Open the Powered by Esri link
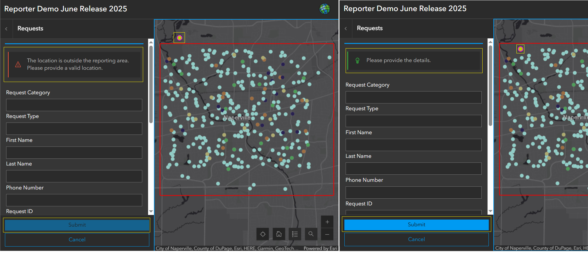This screenshot has height=253, width=588. tap(320, 248)
